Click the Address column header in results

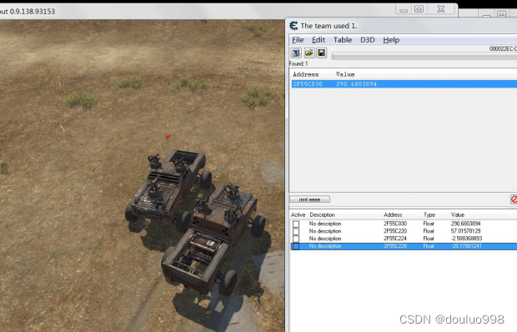coord(306,74)
